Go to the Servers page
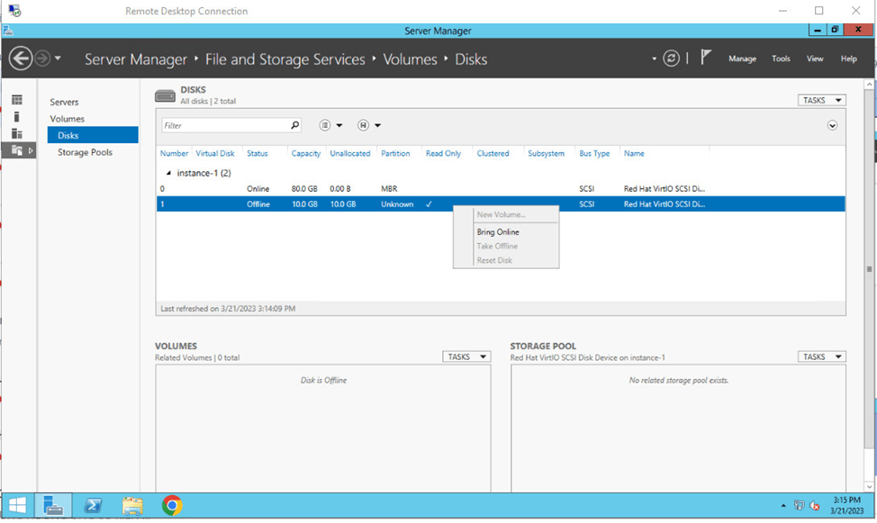 pyautogui.click(x=64, y=102)
